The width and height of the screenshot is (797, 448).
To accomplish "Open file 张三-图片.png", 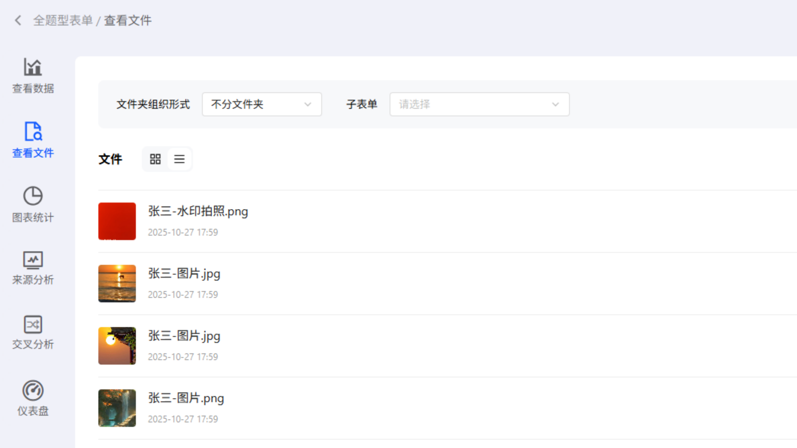I will 186,398.
